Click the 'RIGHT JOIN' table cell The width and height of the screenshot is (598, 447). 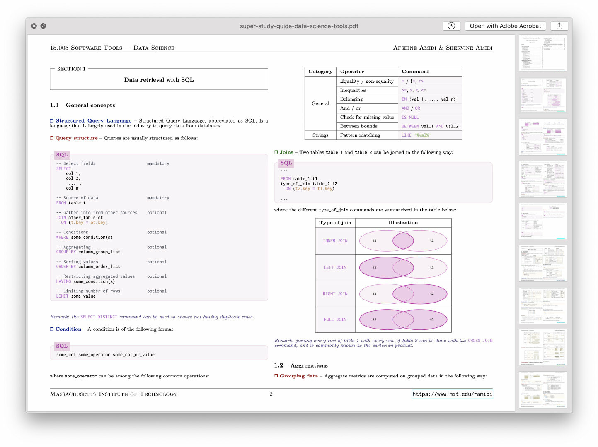tap(335, 294)
